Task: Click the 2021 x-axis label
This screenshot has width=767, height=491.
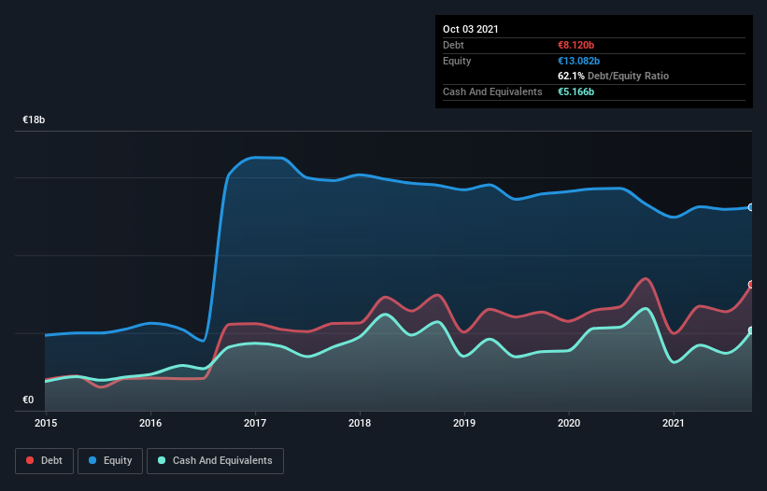Action: (673, 423)
